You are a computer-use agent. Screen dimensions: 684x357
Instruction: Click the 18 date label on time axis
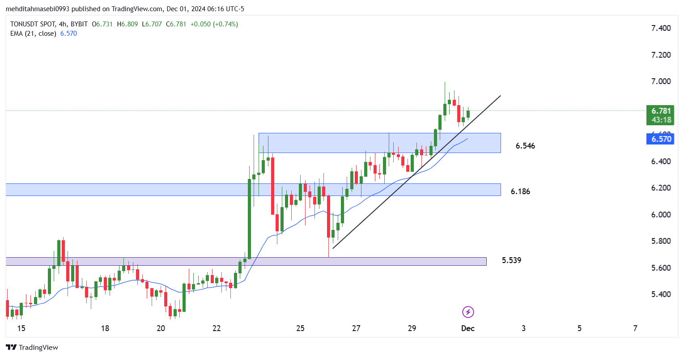pyautogui.click(x=105, y=328)
